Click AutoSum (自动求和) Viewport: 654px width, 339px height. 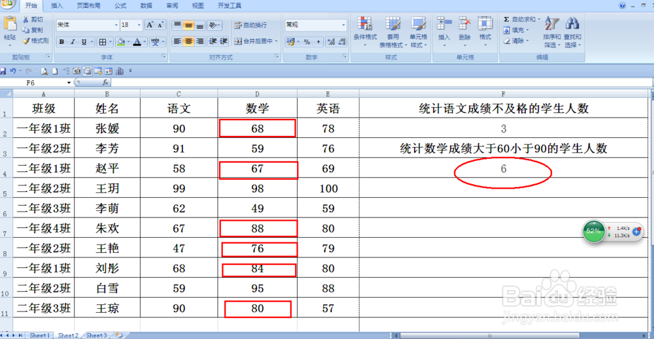[519, 20]
